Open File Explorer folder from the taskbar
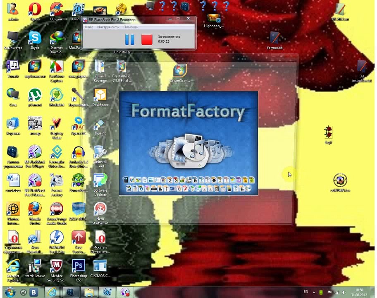The image size is (377, 298). click(x=89, y=292)
